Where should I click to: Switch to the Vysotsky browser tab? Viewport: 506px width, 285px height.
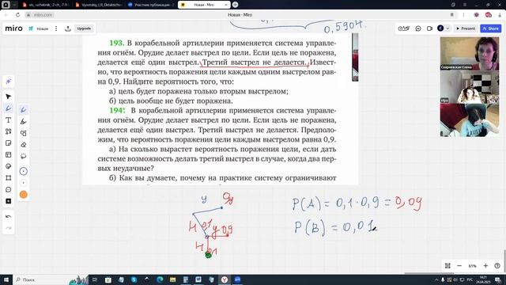98,5
